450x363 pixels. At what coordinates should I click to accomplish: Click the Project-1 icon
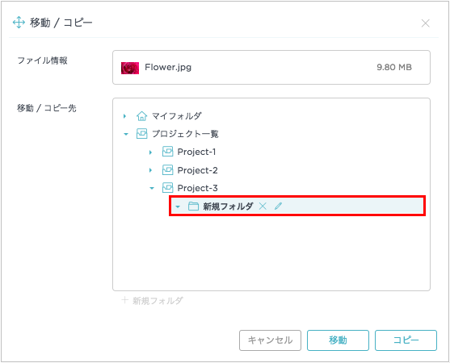click(x=167, y=152)
